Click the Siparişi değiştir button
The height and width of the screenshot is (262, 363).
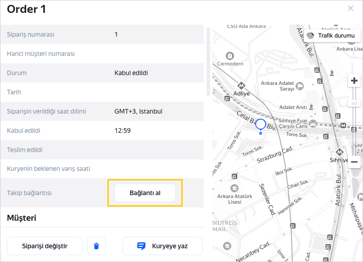point(45,246)
